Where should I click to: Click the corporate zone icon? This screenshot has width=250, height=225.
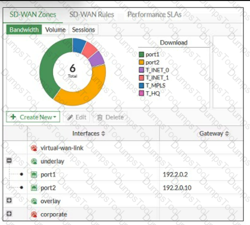tap(34, 215)
